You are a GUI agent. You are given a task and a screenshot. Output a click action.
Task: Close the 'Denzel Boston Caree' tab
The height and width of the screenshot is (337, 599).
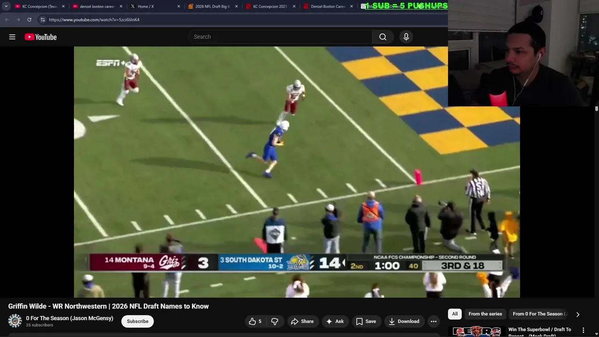coord(351,7)
